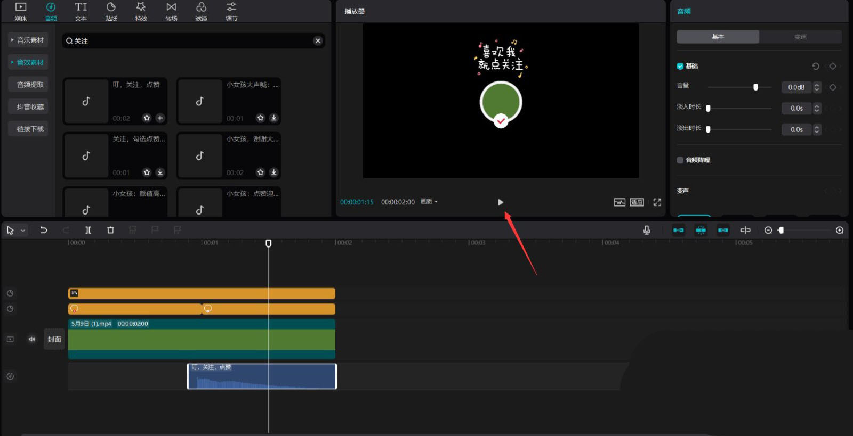Switch to the 文本 text tab
This screenshot has width=853, height=436.
[x=81, y=12]
